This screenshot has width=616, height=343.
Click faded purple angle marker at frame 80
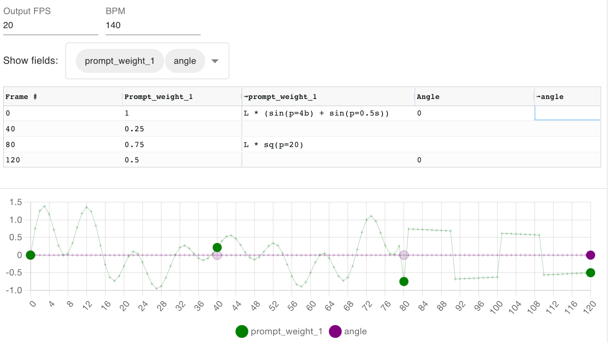404,255
